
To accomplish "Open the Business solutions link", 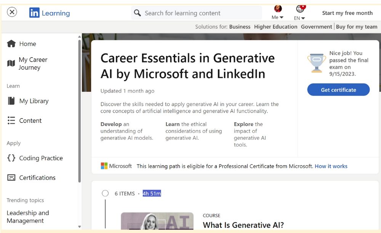I will [x=240, y=27].
